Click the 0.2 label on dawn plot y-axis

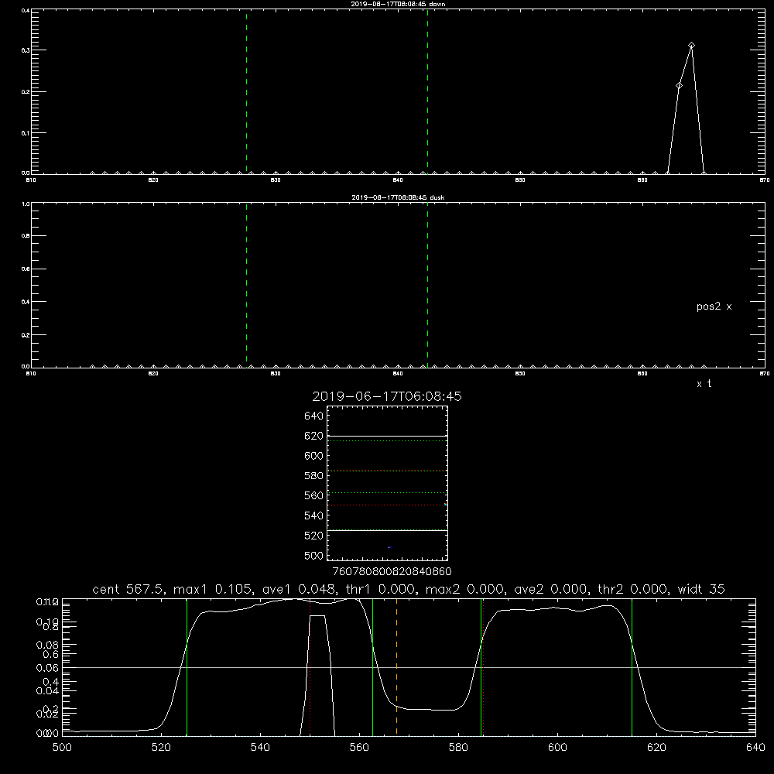tap(26, 92)
